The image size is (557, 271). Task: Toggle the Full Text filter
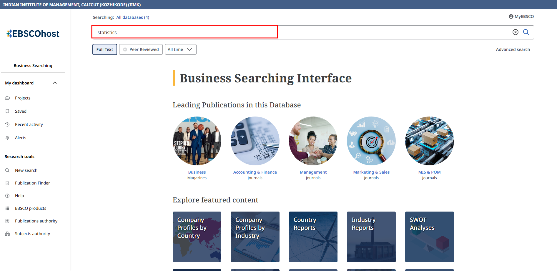pos(104,49)
